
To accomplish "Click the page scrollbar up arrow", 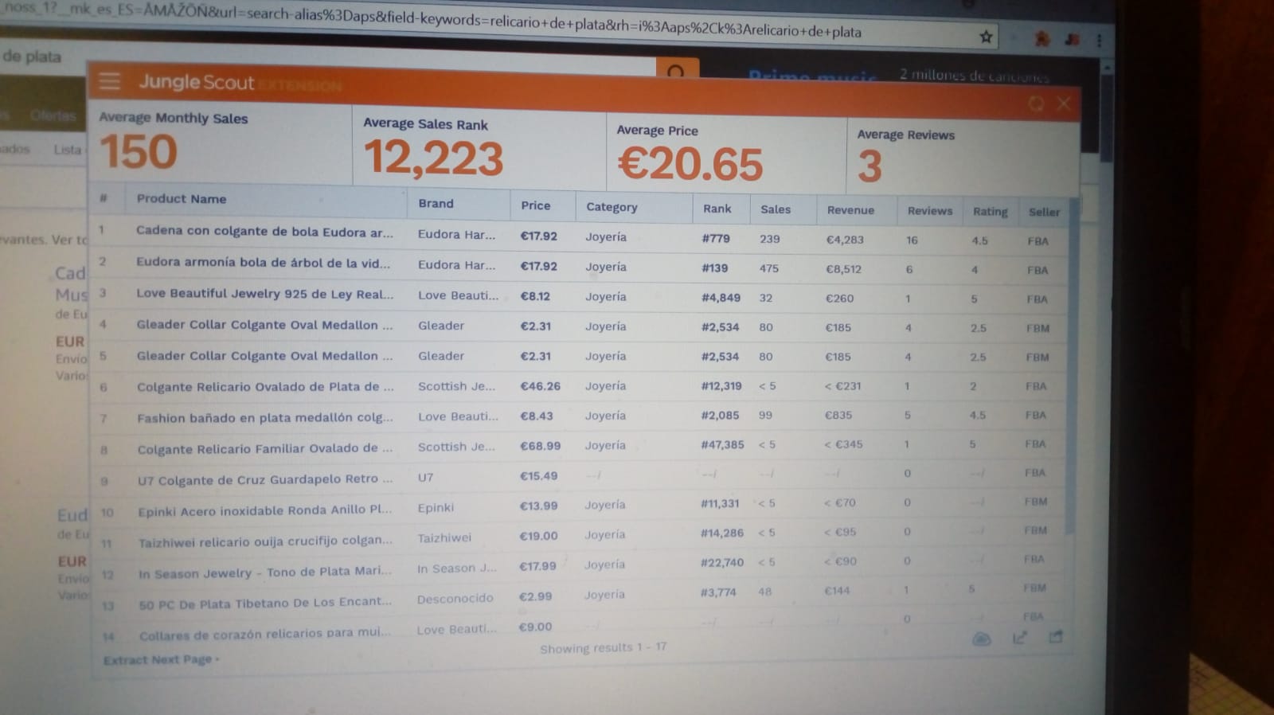I will click(x=1108, y=68).
